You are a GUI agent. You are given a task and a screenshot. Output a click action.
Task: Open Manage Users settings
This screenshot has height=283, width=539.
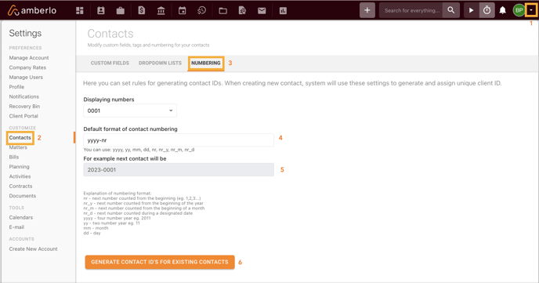(26, 77)
